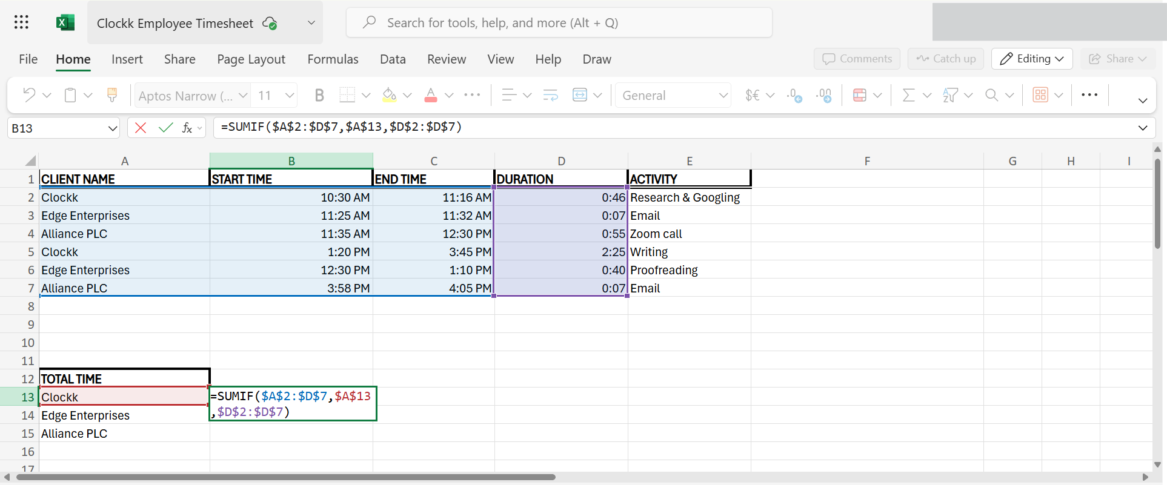This screenshot has height=485, width=1167.
Task: Click the Select All corner triangle
Action: pos(30,160)
